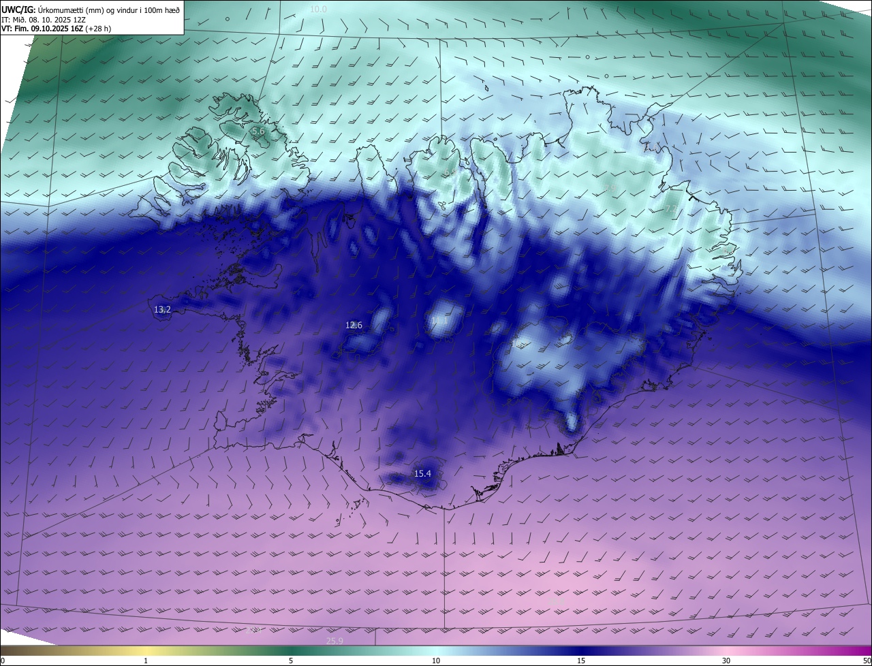
Task: Click the north value label '7.9'
Action: click(x=610, y=189)
